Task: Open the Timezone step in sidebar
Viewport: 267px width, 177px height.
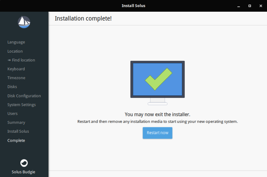Action: click(16, 78)
